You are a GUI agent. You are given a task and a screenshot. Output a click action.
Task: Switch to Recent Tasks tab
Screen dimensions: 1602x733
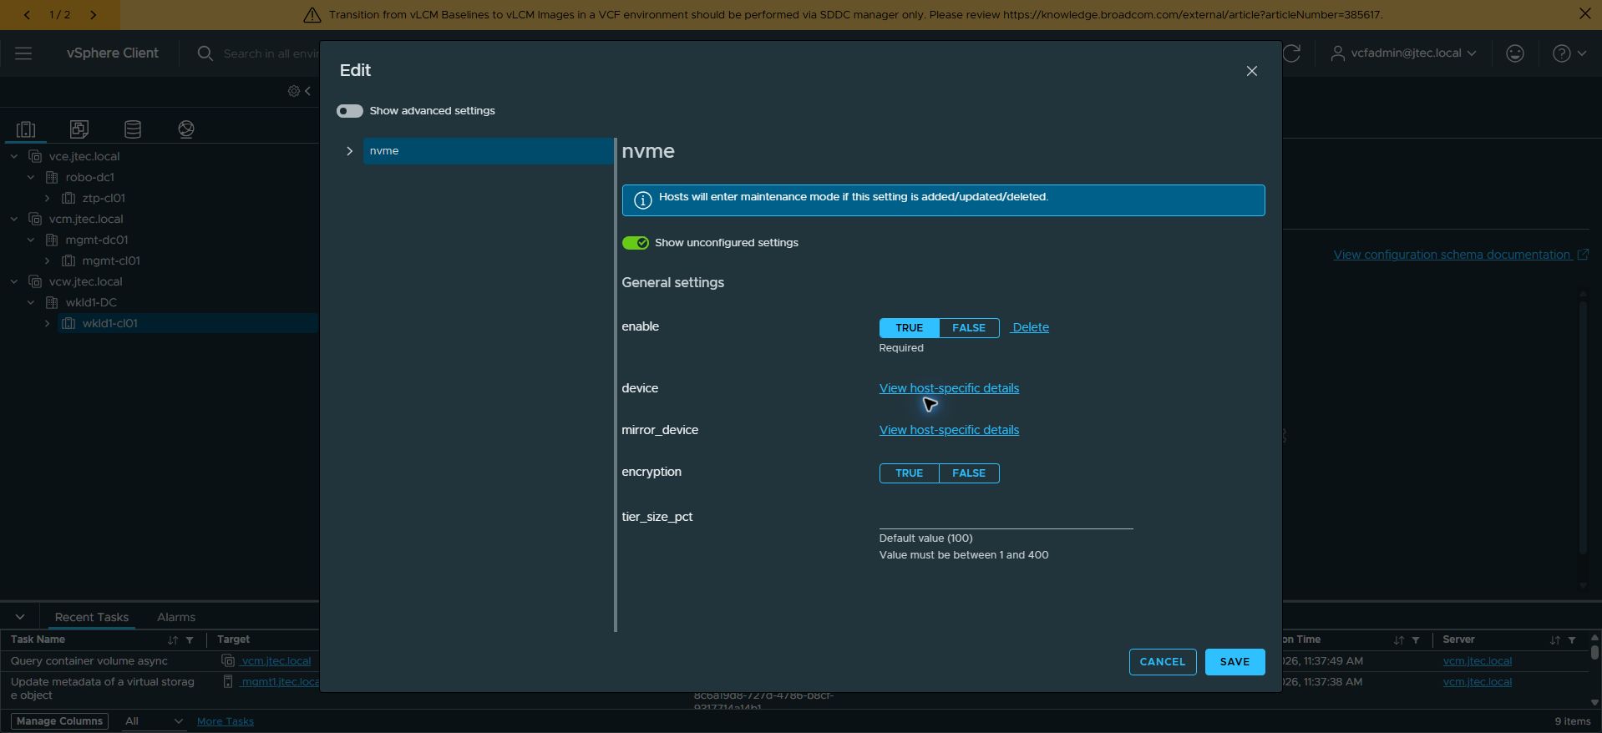pyautogui.click(x=92, y=618)
